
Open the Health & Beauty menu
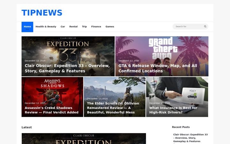[x=46, y=27]
